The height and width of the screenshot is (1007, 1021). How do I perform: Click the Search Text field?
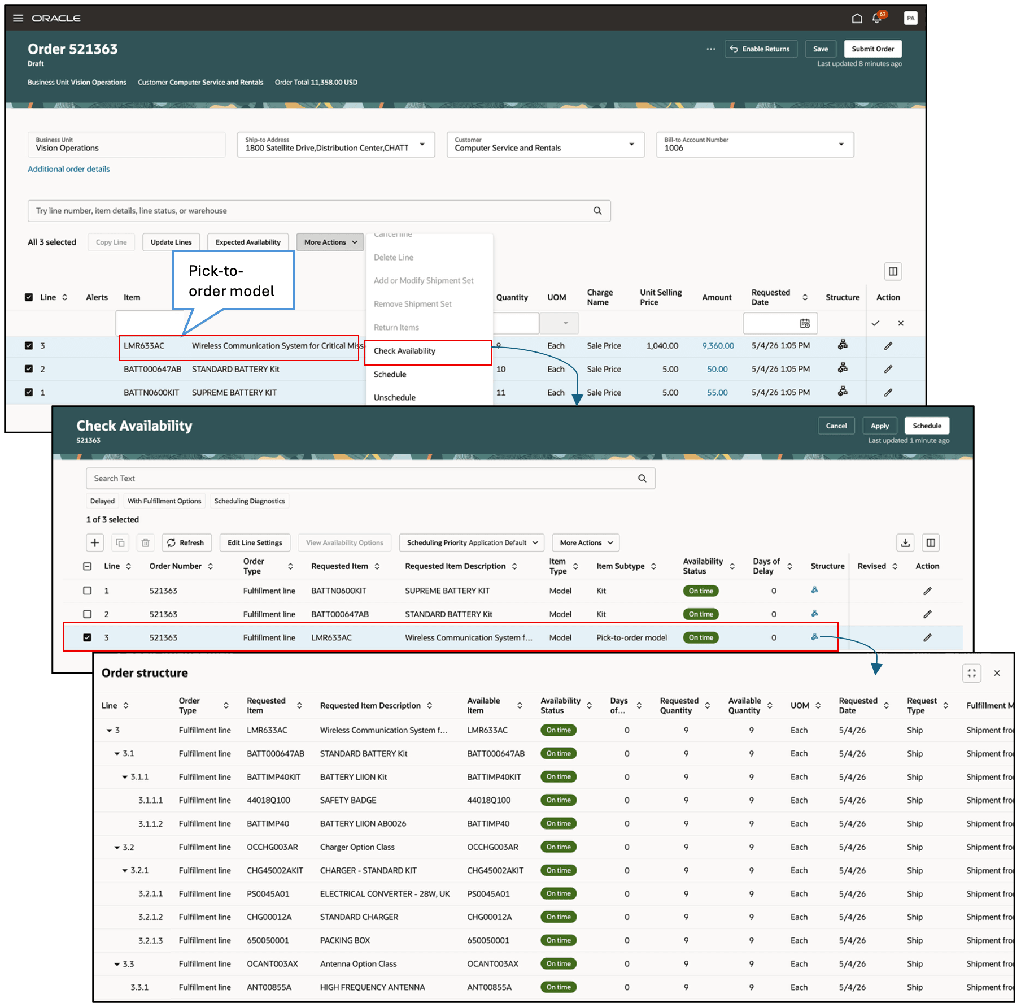coord(370,478)
